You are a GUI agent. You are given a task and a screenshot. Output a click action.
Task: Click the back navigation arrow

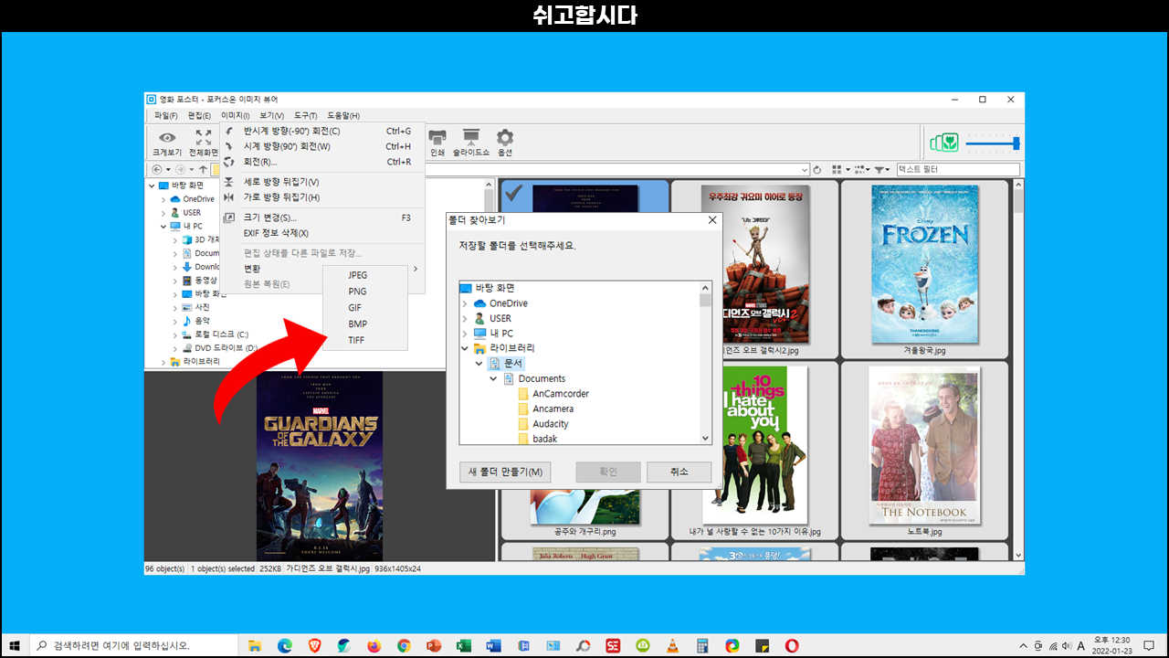156,170
